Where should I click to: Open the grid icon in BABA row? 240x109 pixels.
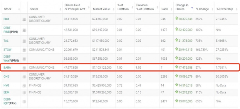(x=24, y=68)
